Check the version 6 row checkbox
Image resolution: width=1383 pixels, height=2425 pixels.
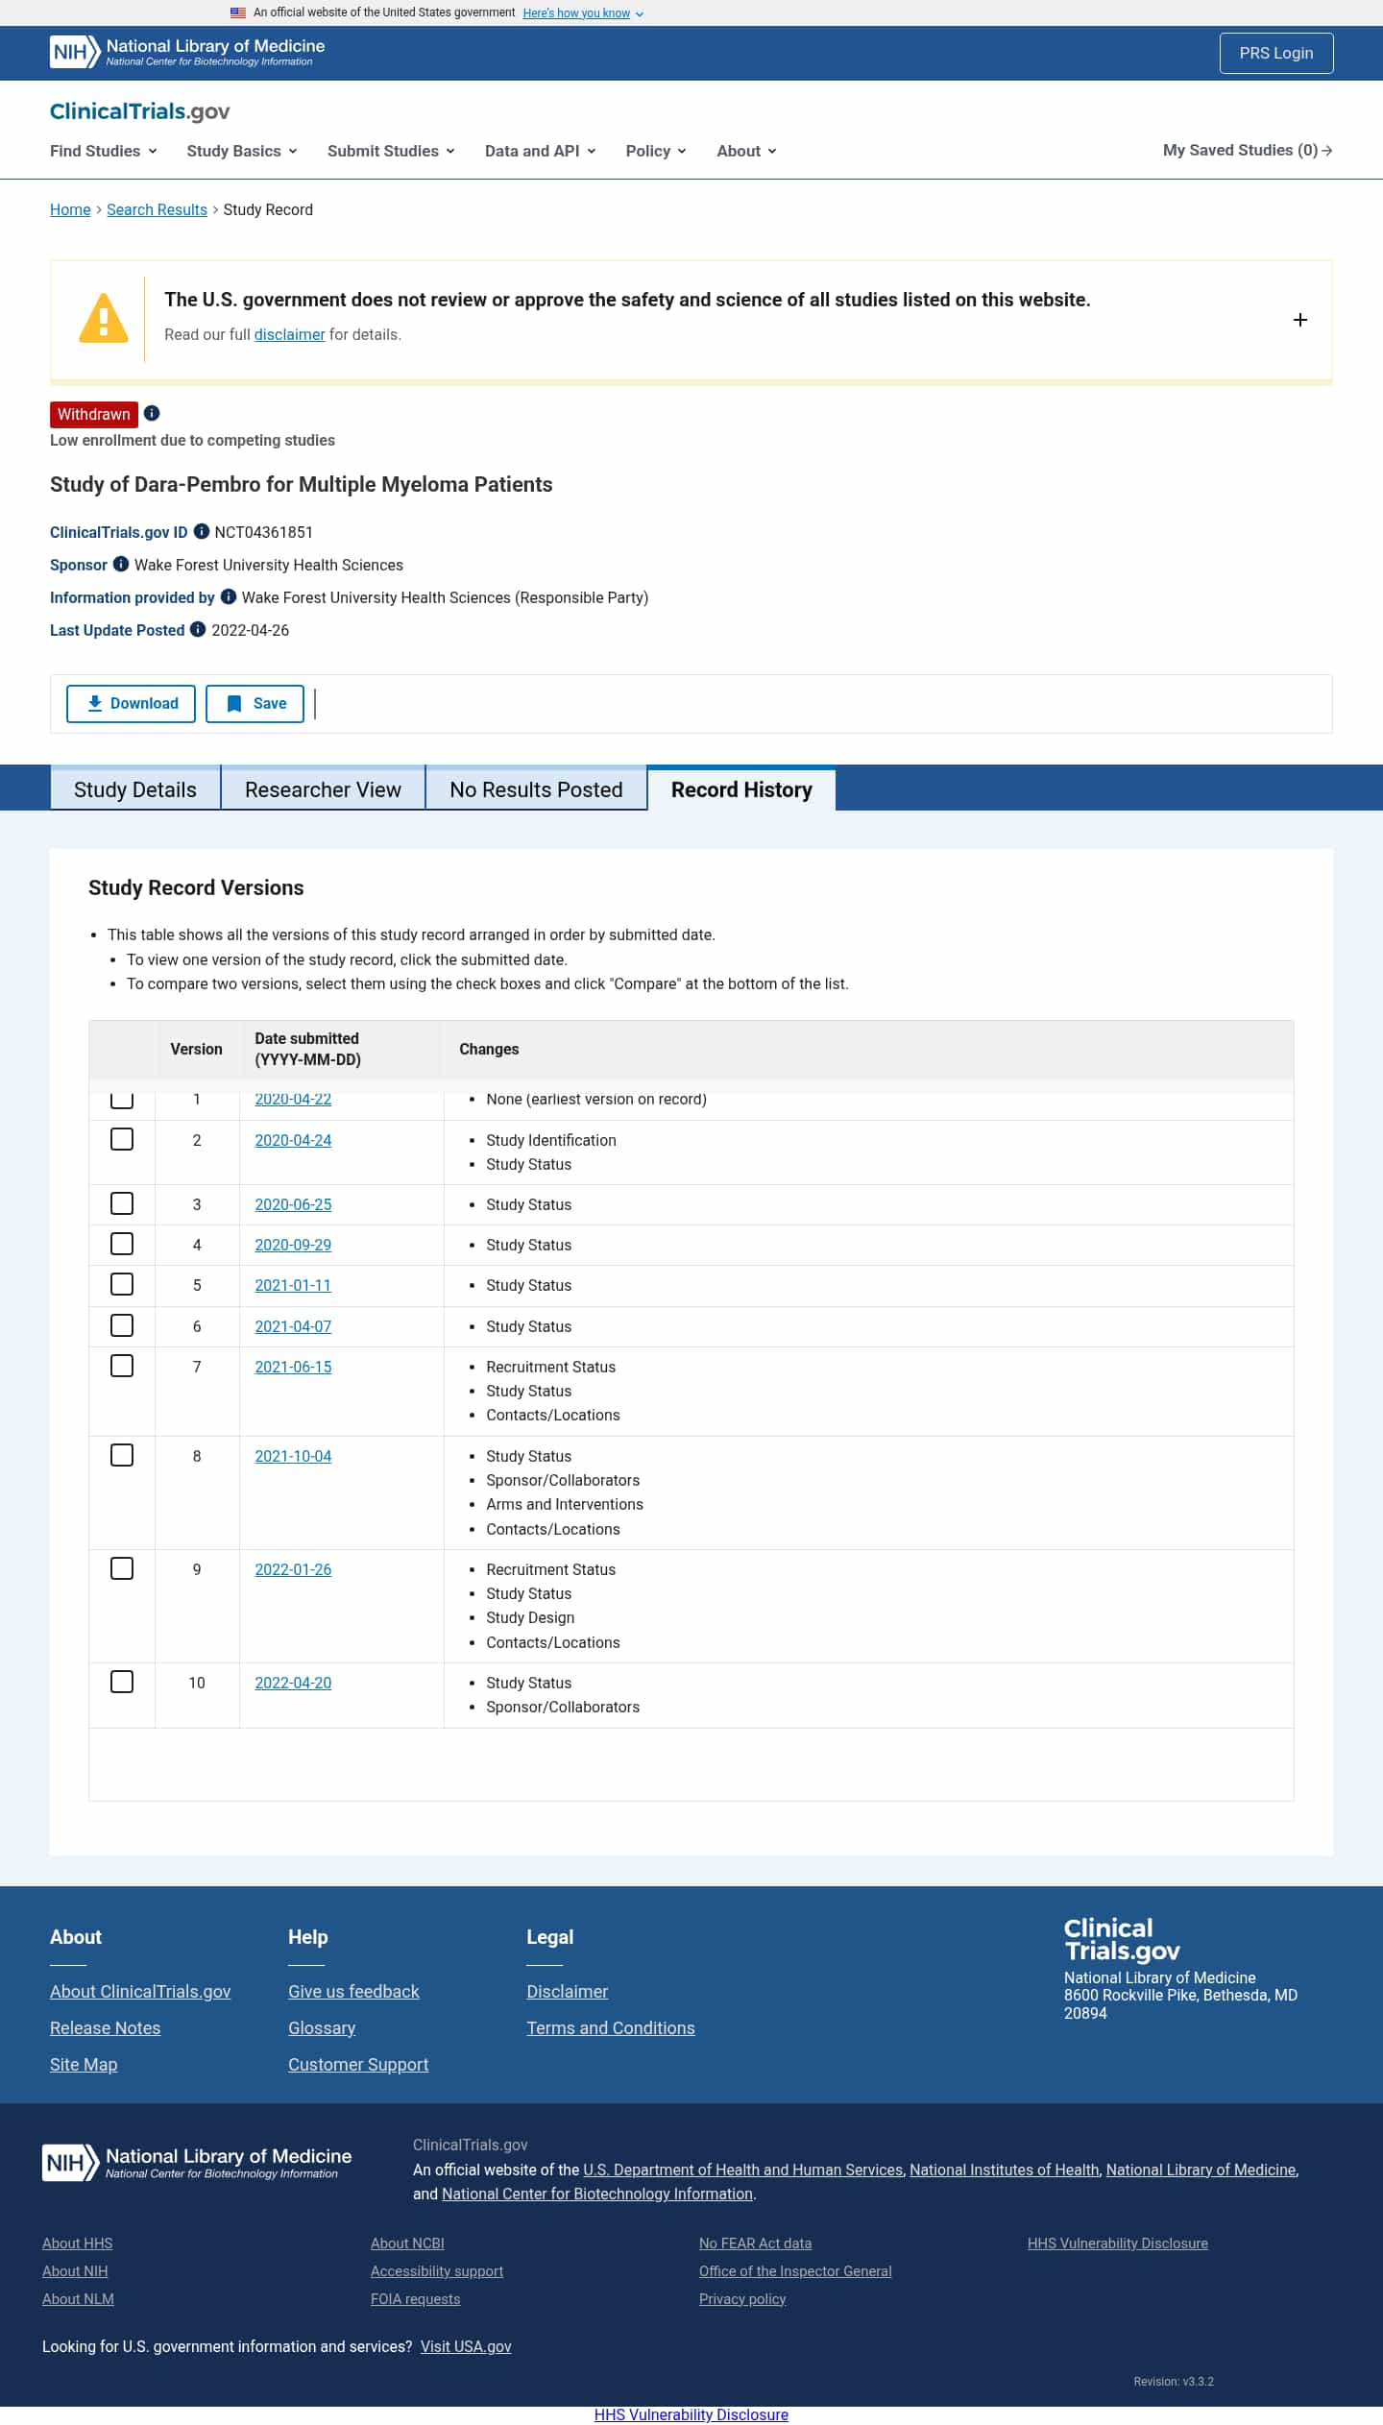point(122,1325)
